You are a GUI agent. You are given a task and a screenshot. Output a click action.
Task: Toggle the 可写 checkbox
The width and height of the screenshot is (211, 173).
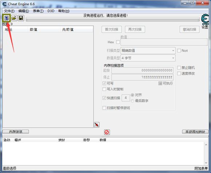pyautogui.click(x=104, y=83)
